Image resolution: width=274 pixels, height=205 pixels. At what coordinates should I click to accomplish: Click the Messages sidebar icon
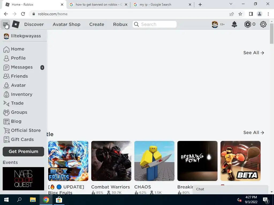(x=6, y=68)
